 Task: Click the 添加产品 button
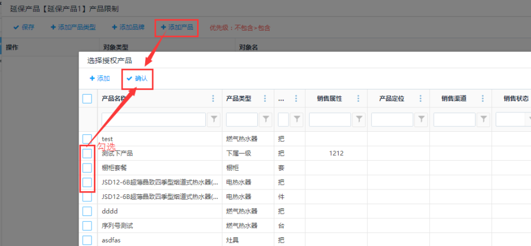pos(176,27)
